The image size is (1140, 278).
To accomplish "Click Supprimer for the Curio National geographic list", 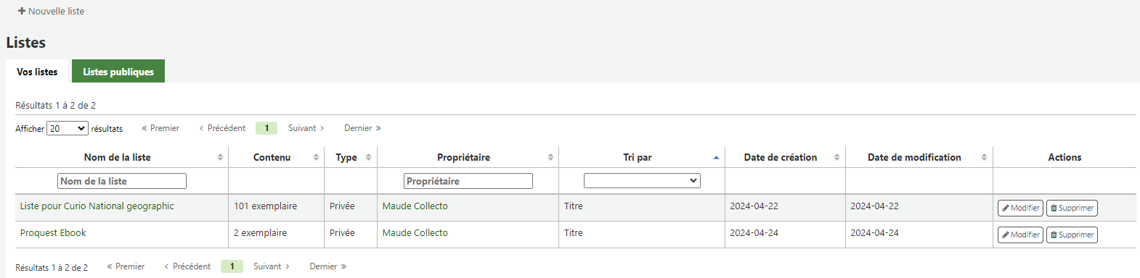I will coord(1072,208).
